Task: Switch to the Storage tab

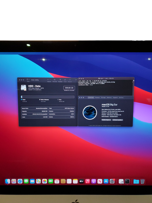Action: point(103,97)
